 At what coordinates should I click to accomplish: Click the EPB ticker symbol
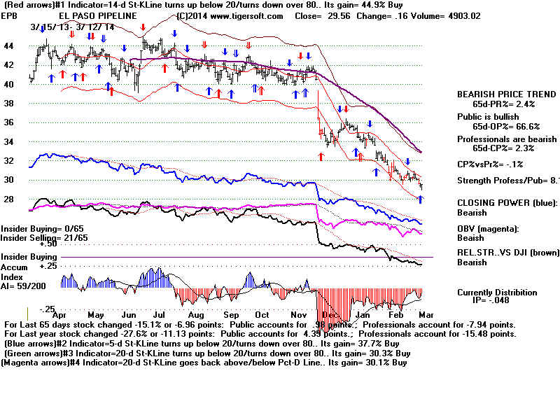pyautogui.click(x=9, y=16)
